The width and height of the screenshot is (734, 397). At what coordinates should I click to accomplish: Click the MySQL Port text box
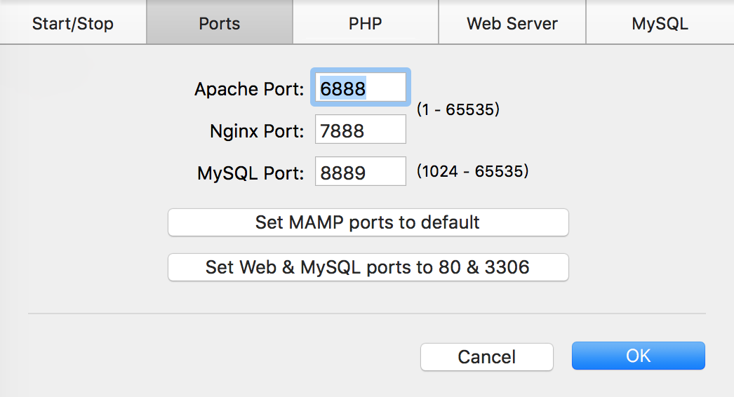pyautogui.click(x=361, y=172)
